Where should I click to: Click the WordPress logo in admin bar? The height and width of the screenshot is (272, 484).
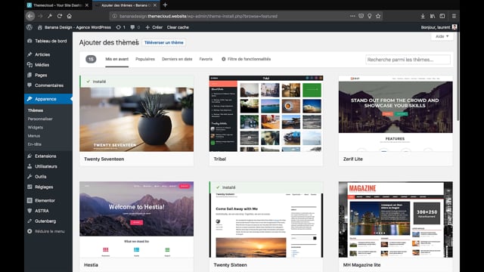(x=29, y=27)
